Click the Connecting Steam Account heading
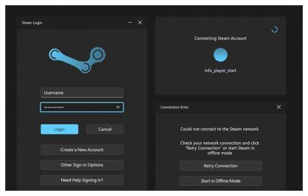 [x=220, y=38]
